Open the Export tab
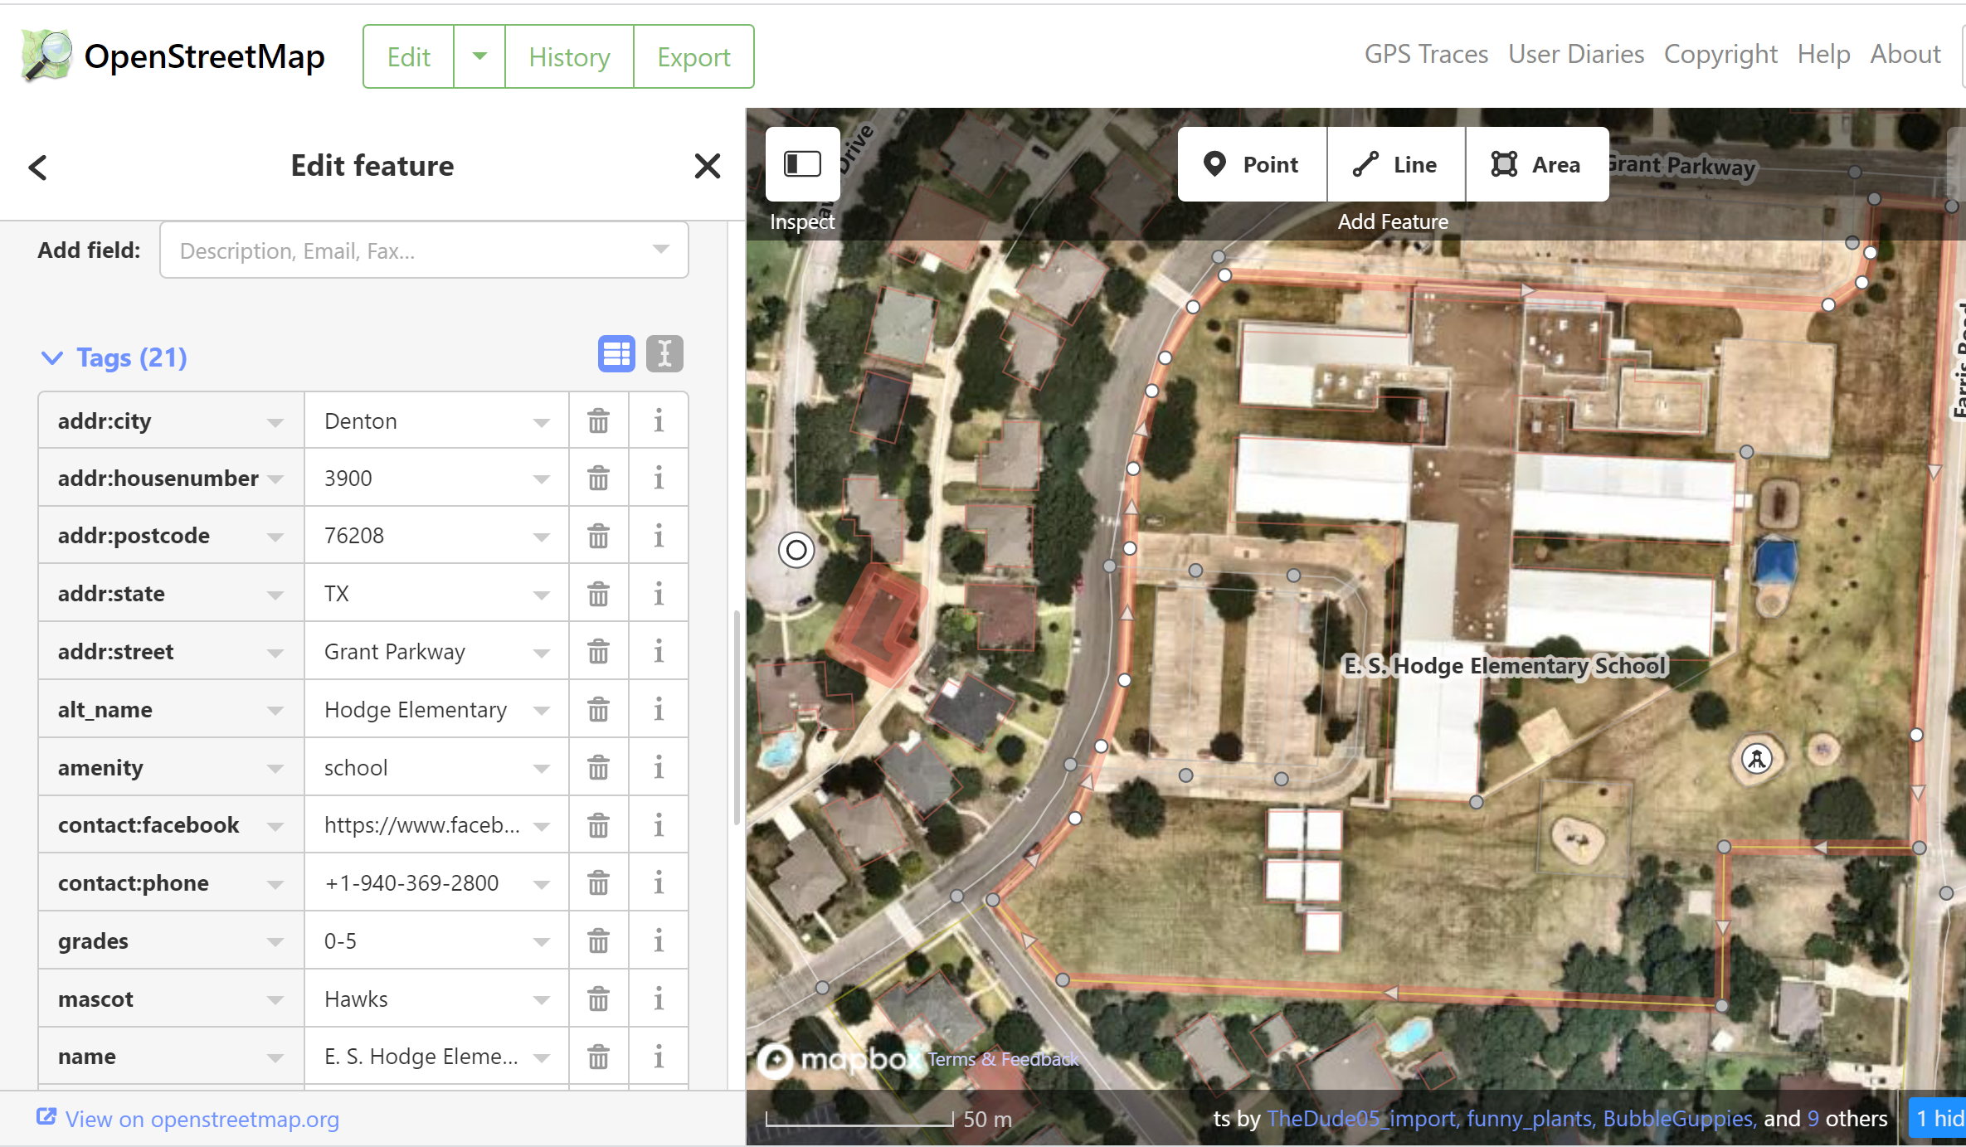 coord(693,56)
